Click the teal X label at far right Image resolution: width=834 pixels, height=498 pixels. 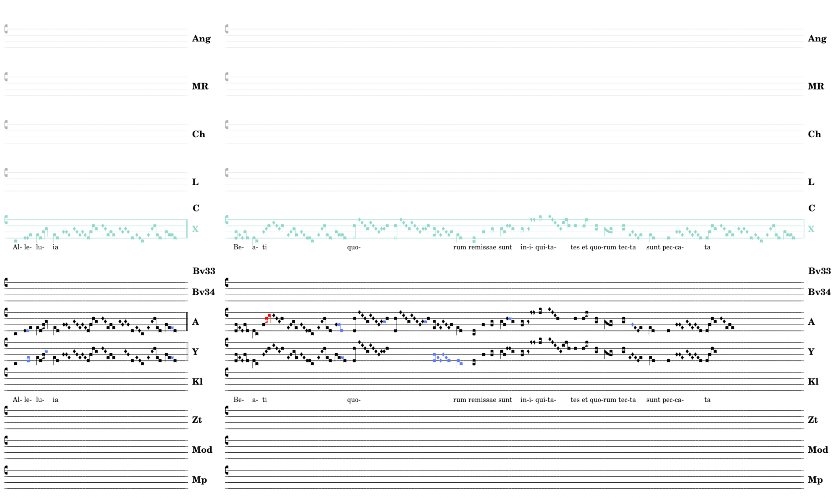point(811,229)
